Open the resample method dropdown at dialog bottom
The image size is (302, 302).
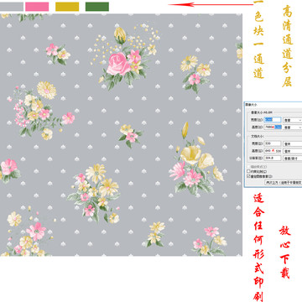coord(284,182)
